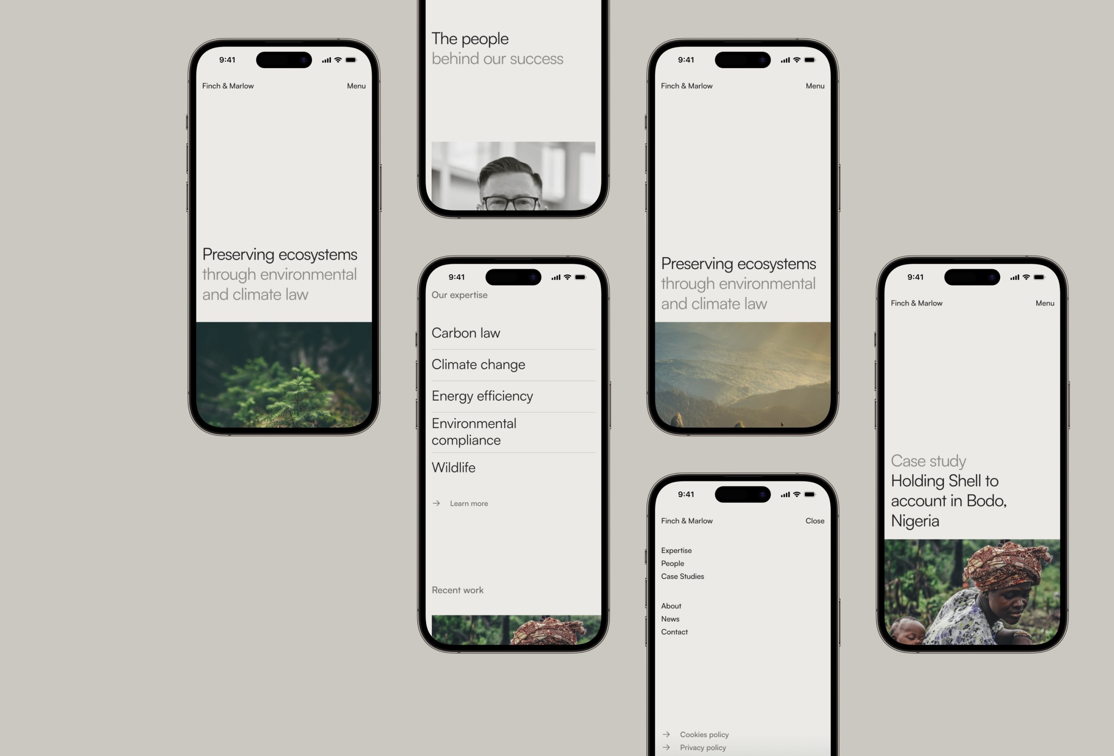Click the Learn more link under expertise
1114x756 pixels.
pyautogui.click(x=468, y=503)
